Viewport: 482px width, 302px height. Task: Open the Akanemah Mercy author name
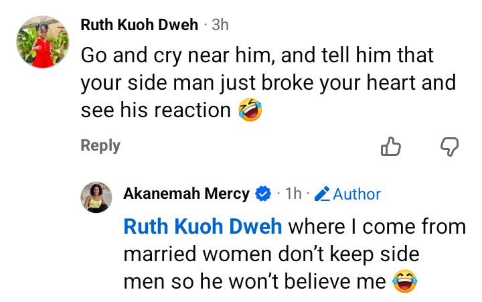pyautogui.click(x=186, y=194)
